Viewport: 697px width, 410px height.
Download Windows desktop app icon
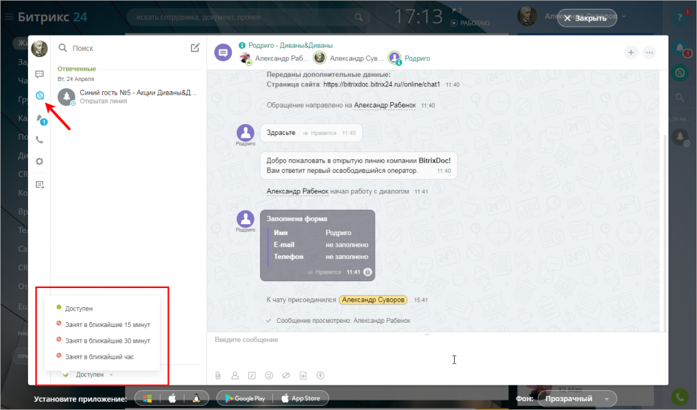(147, 398)
